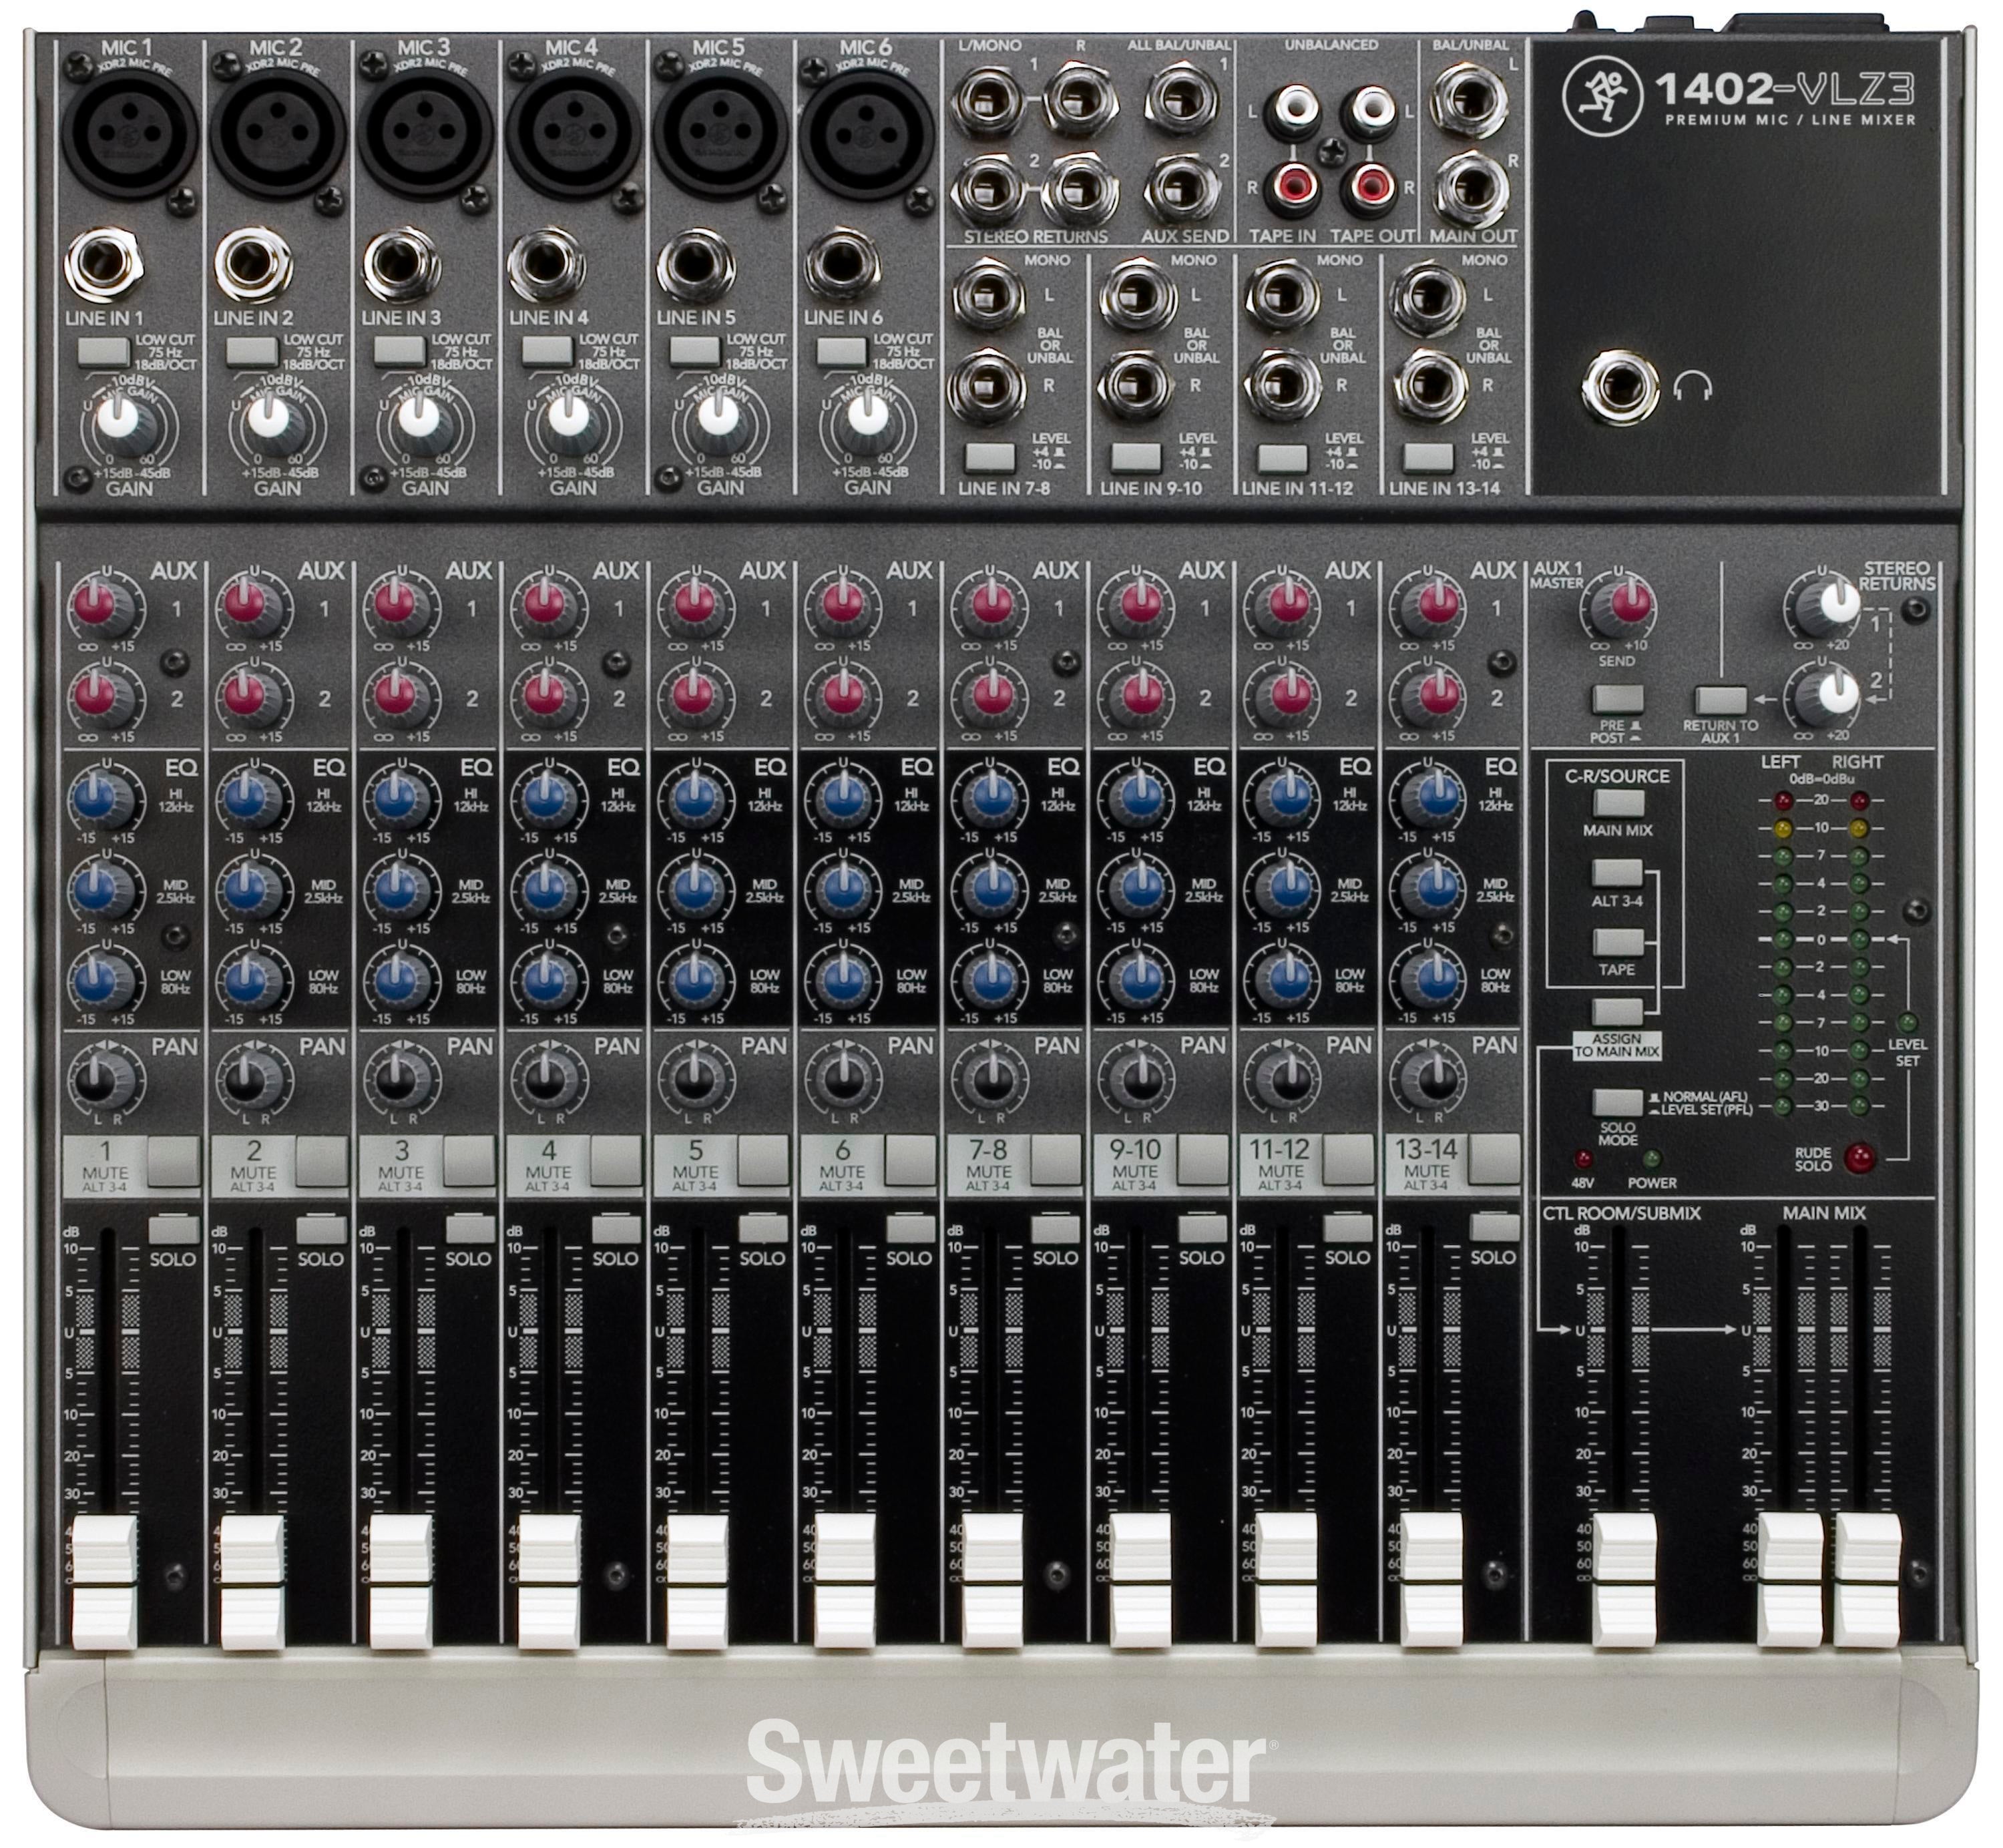Click the channel 2 AUX 1 knob
The width and height of the screenshot is (2003, 1848).
coord(249,606)
